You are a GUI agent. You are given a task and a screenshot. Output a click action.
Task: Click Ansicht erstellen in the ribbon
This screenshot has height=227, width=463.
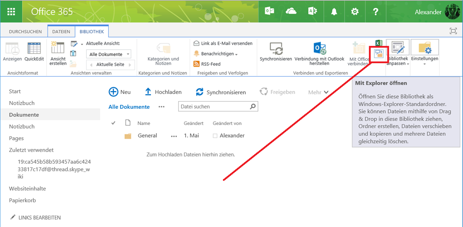(x=58, y=53)
